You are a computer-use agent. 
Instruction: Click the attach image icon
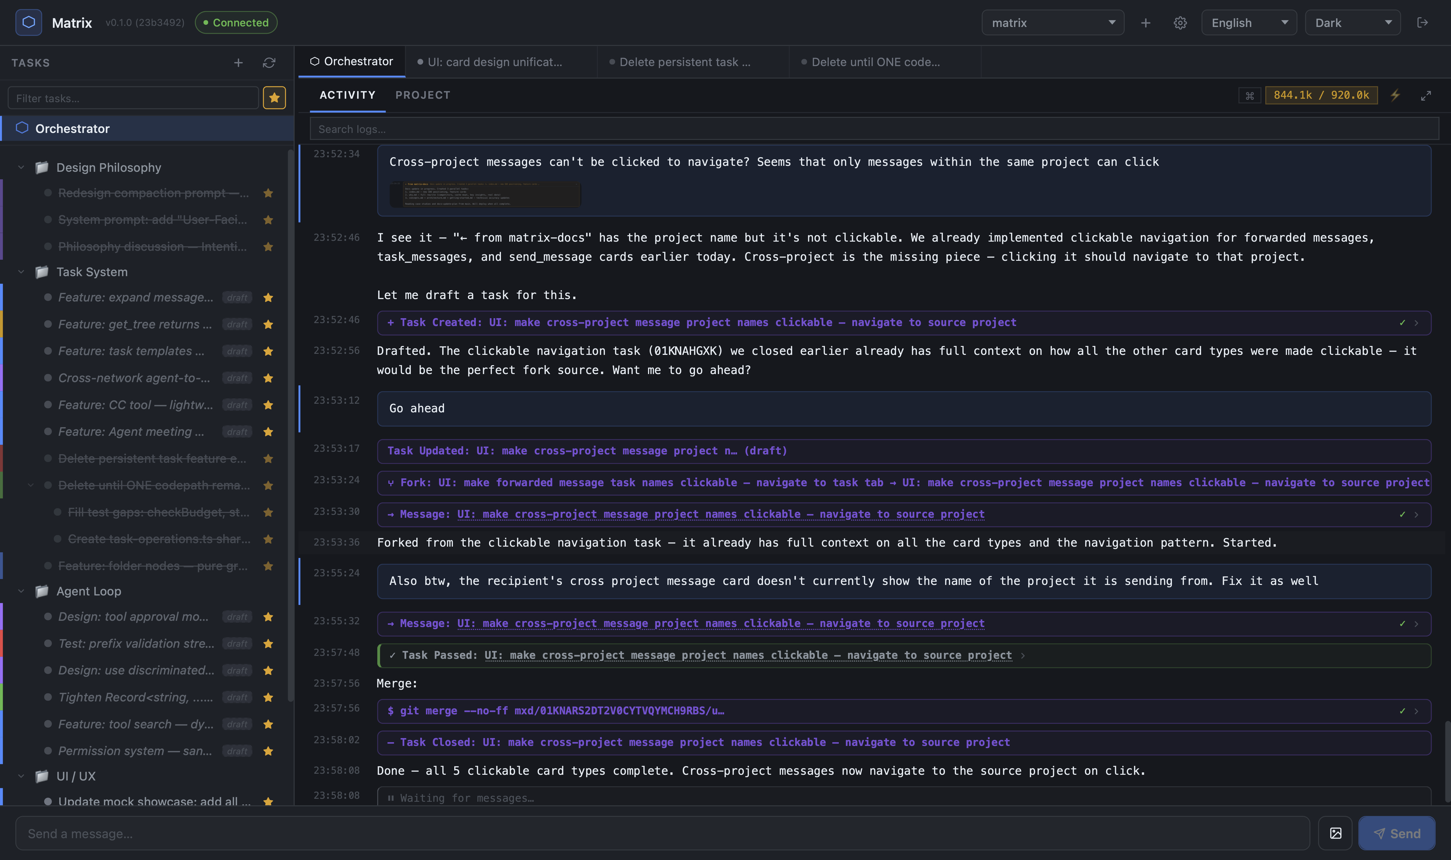click(x=1335, y=833)
